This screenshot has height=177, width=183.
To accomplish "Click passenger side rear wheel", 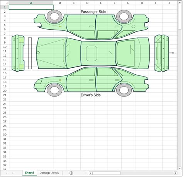I will (x=124, y=17).
